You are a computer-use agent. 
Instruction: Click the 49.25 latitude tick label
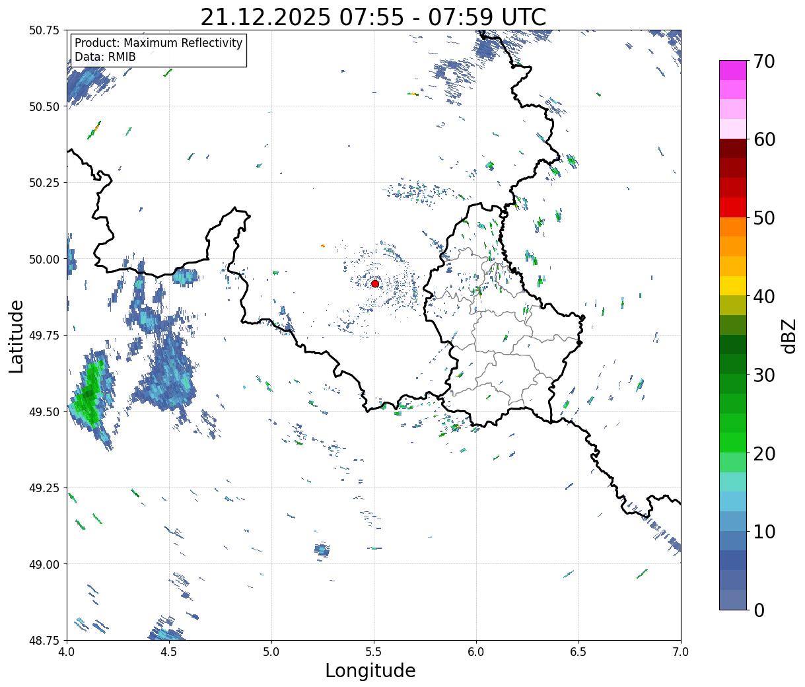[x=44, y=488]
